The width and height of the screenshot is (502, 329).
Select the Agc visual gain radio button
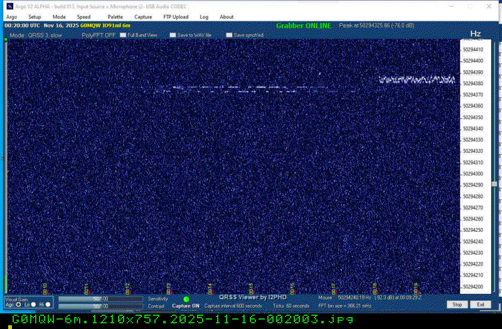18,305
